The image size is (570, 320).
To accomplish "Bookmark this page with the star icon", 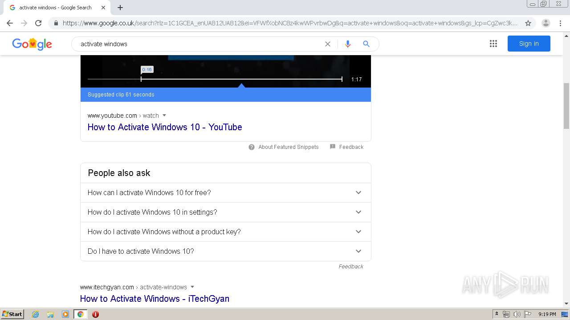I will 528,23.
